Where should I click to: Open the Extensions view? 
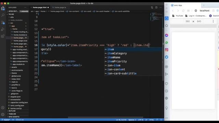pos(3,36)
